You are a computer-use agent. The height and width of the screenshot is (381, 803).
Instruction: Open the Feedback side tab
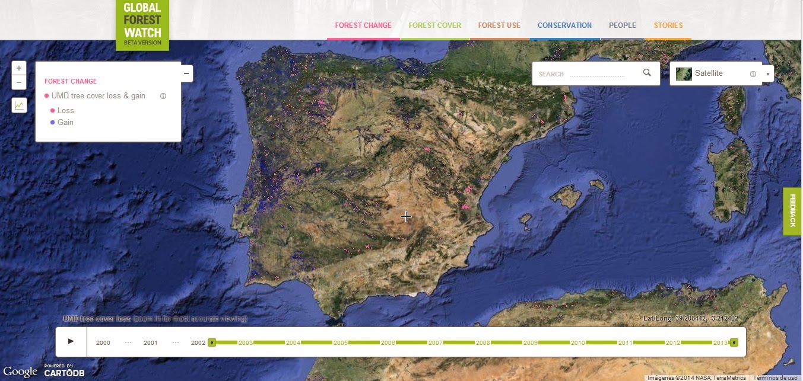click(x=792, y=212)
